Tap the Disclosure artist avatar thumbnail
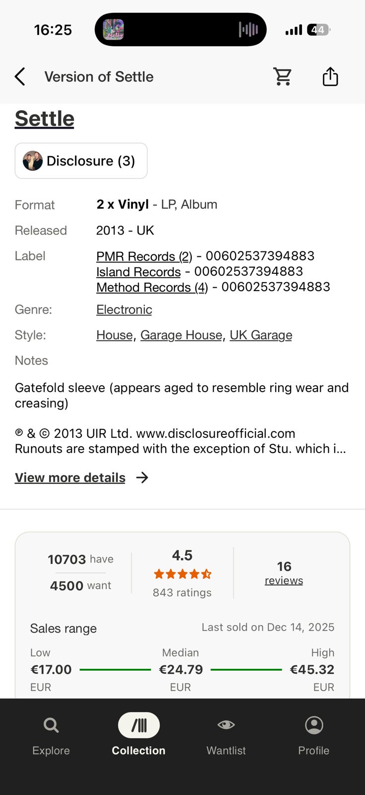 pos(33,161)
